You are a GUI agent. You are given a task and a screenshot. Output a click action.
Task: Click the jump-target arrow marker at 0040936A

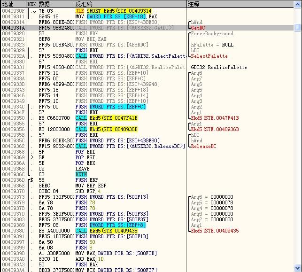tap(31, 157)
